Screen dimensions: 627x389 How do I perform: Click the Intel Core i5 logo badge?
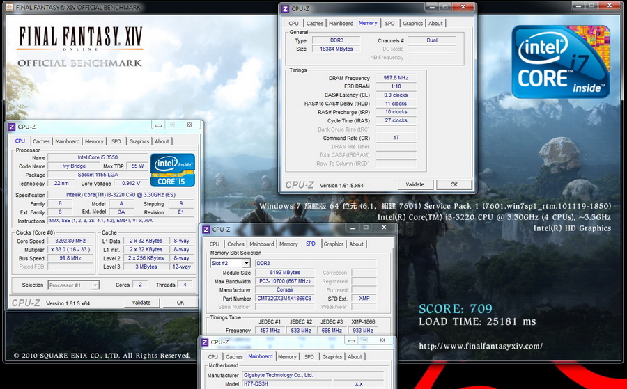[172, 170]
